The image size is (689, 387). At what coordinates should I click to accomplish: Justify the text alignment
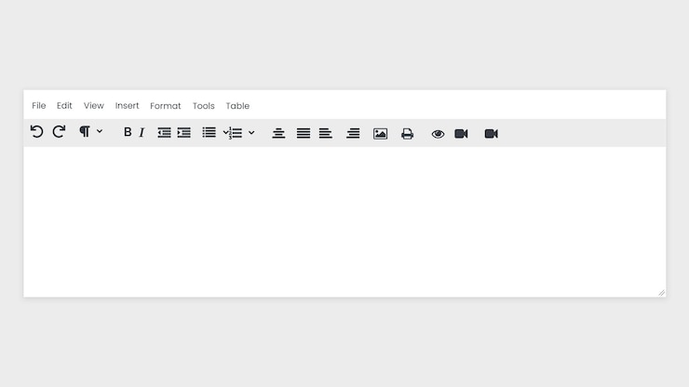click(304, 133)
